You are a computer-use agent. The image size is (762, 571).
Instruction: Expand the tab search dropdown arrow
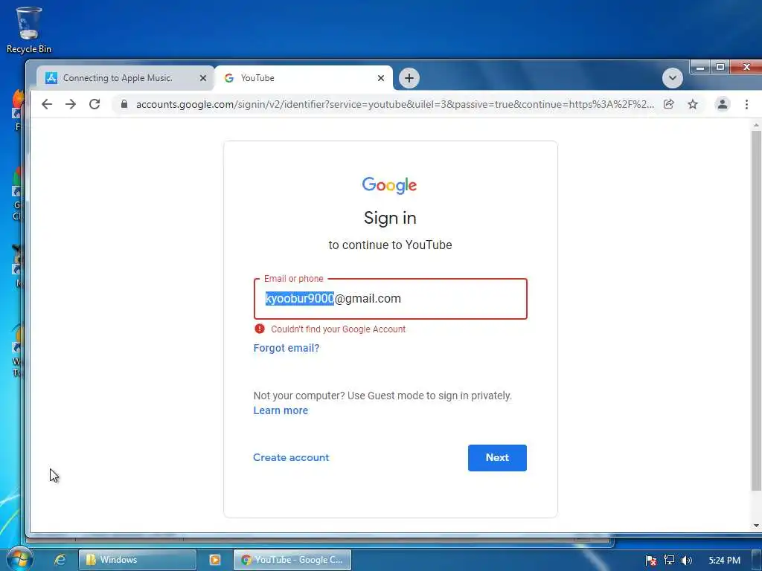click(673, 78)
